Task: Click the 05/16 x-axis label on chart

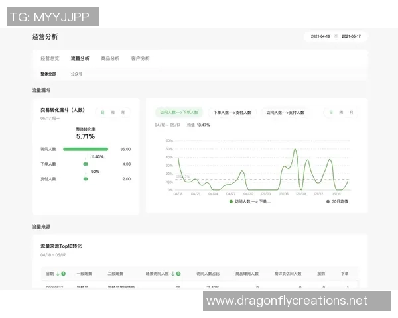Action: click(336, 194)
